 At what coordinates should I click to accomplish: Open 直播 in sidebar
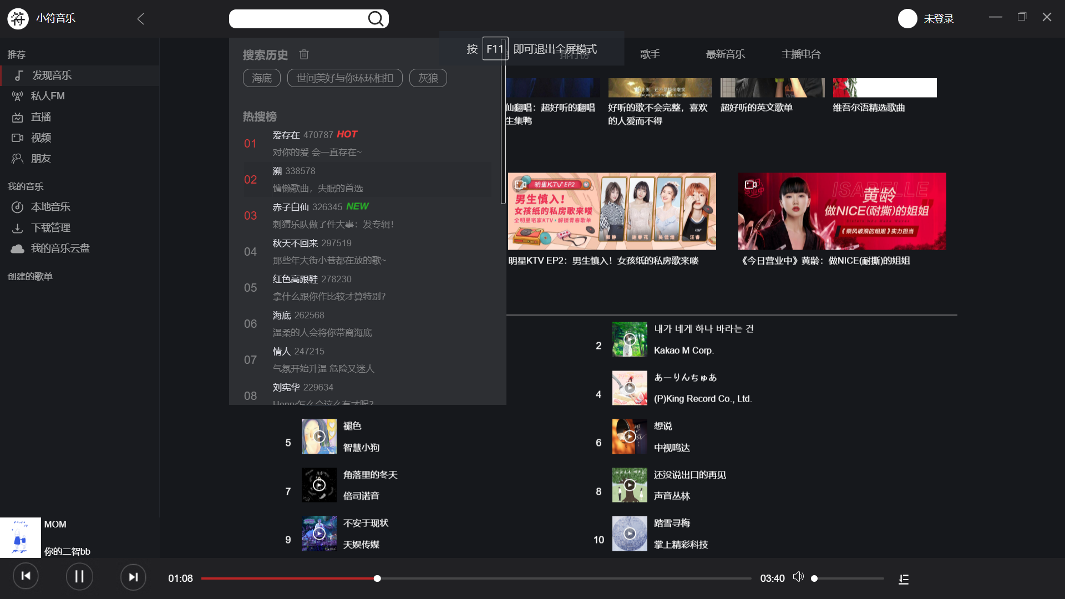[80, 117]
